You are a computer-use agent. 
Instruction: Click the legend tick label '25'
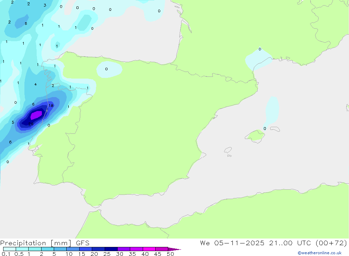click(x=107, y=254)
